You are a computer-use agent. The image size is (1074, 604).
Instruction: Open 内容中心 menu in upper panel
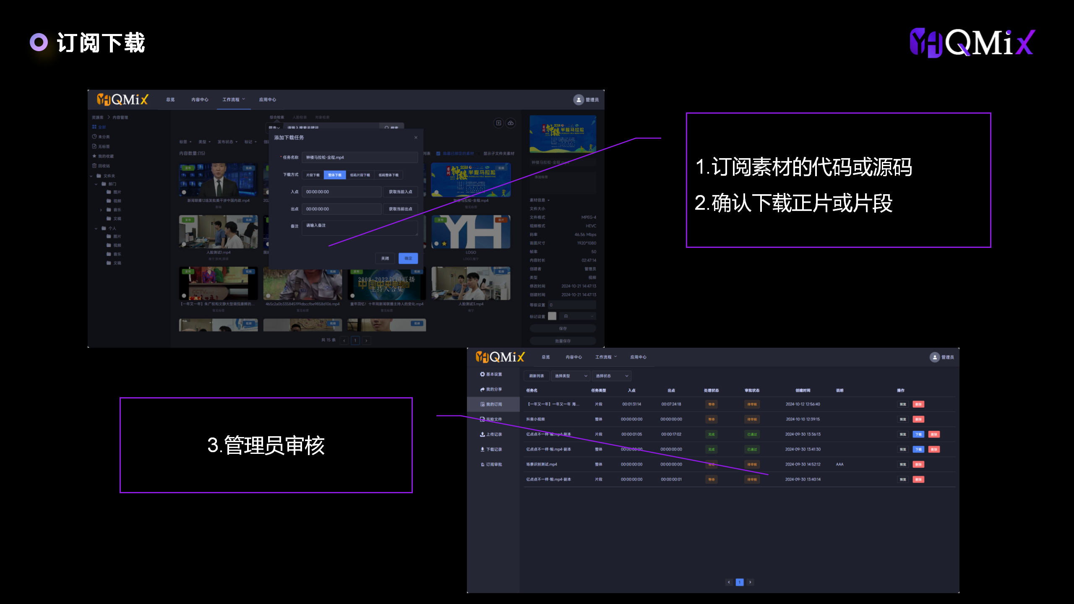200,100
